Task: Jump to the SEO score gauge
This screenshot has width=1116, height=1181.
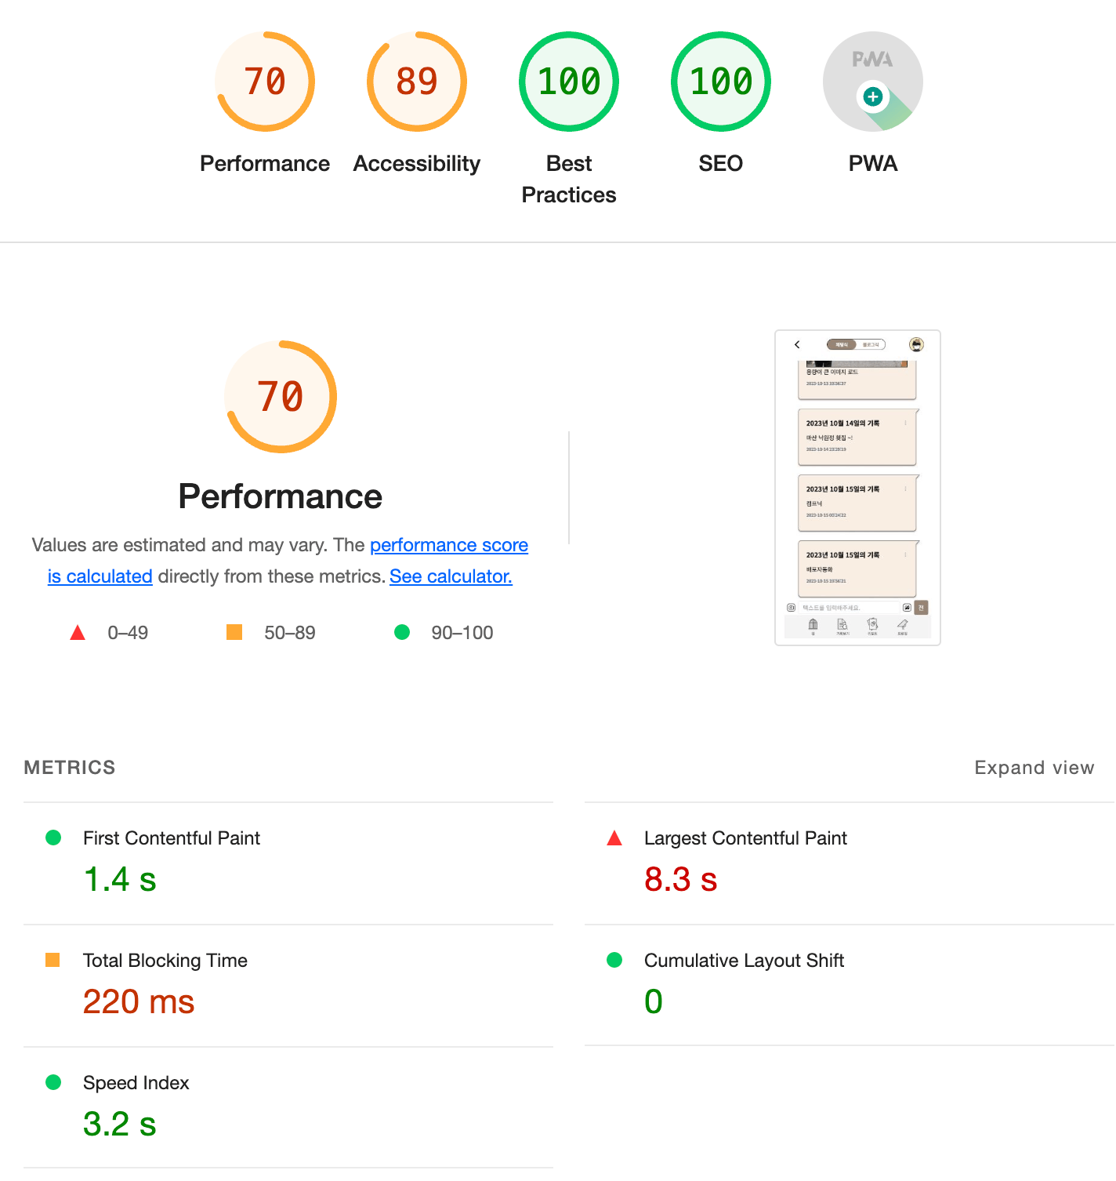Action: 721,82
